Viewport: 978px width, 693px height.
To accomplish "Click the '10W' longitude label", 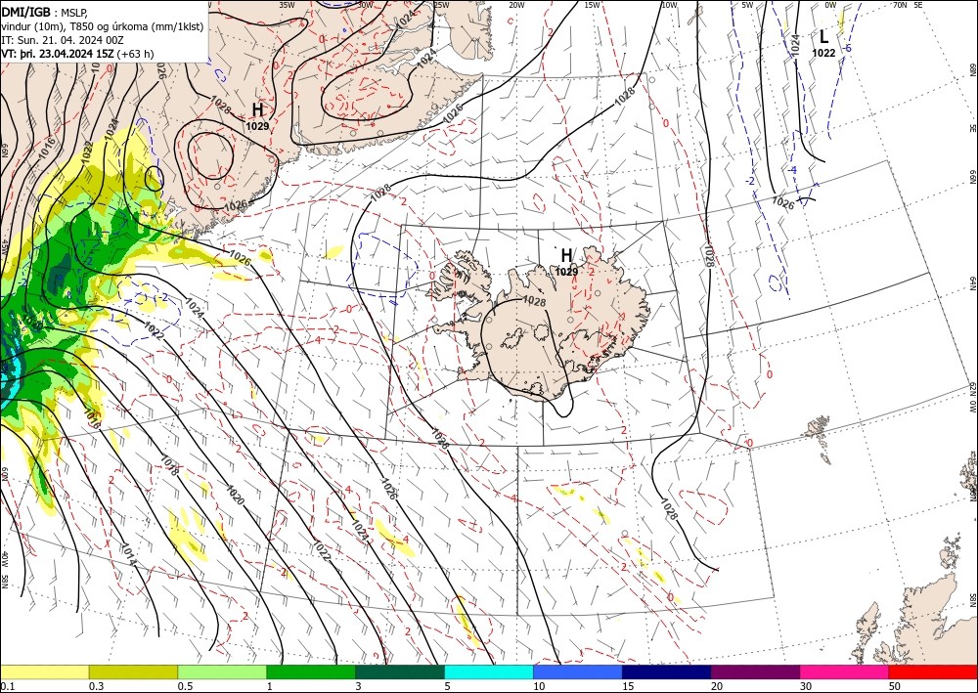I will pyautogui.click(x=669, y=5).
